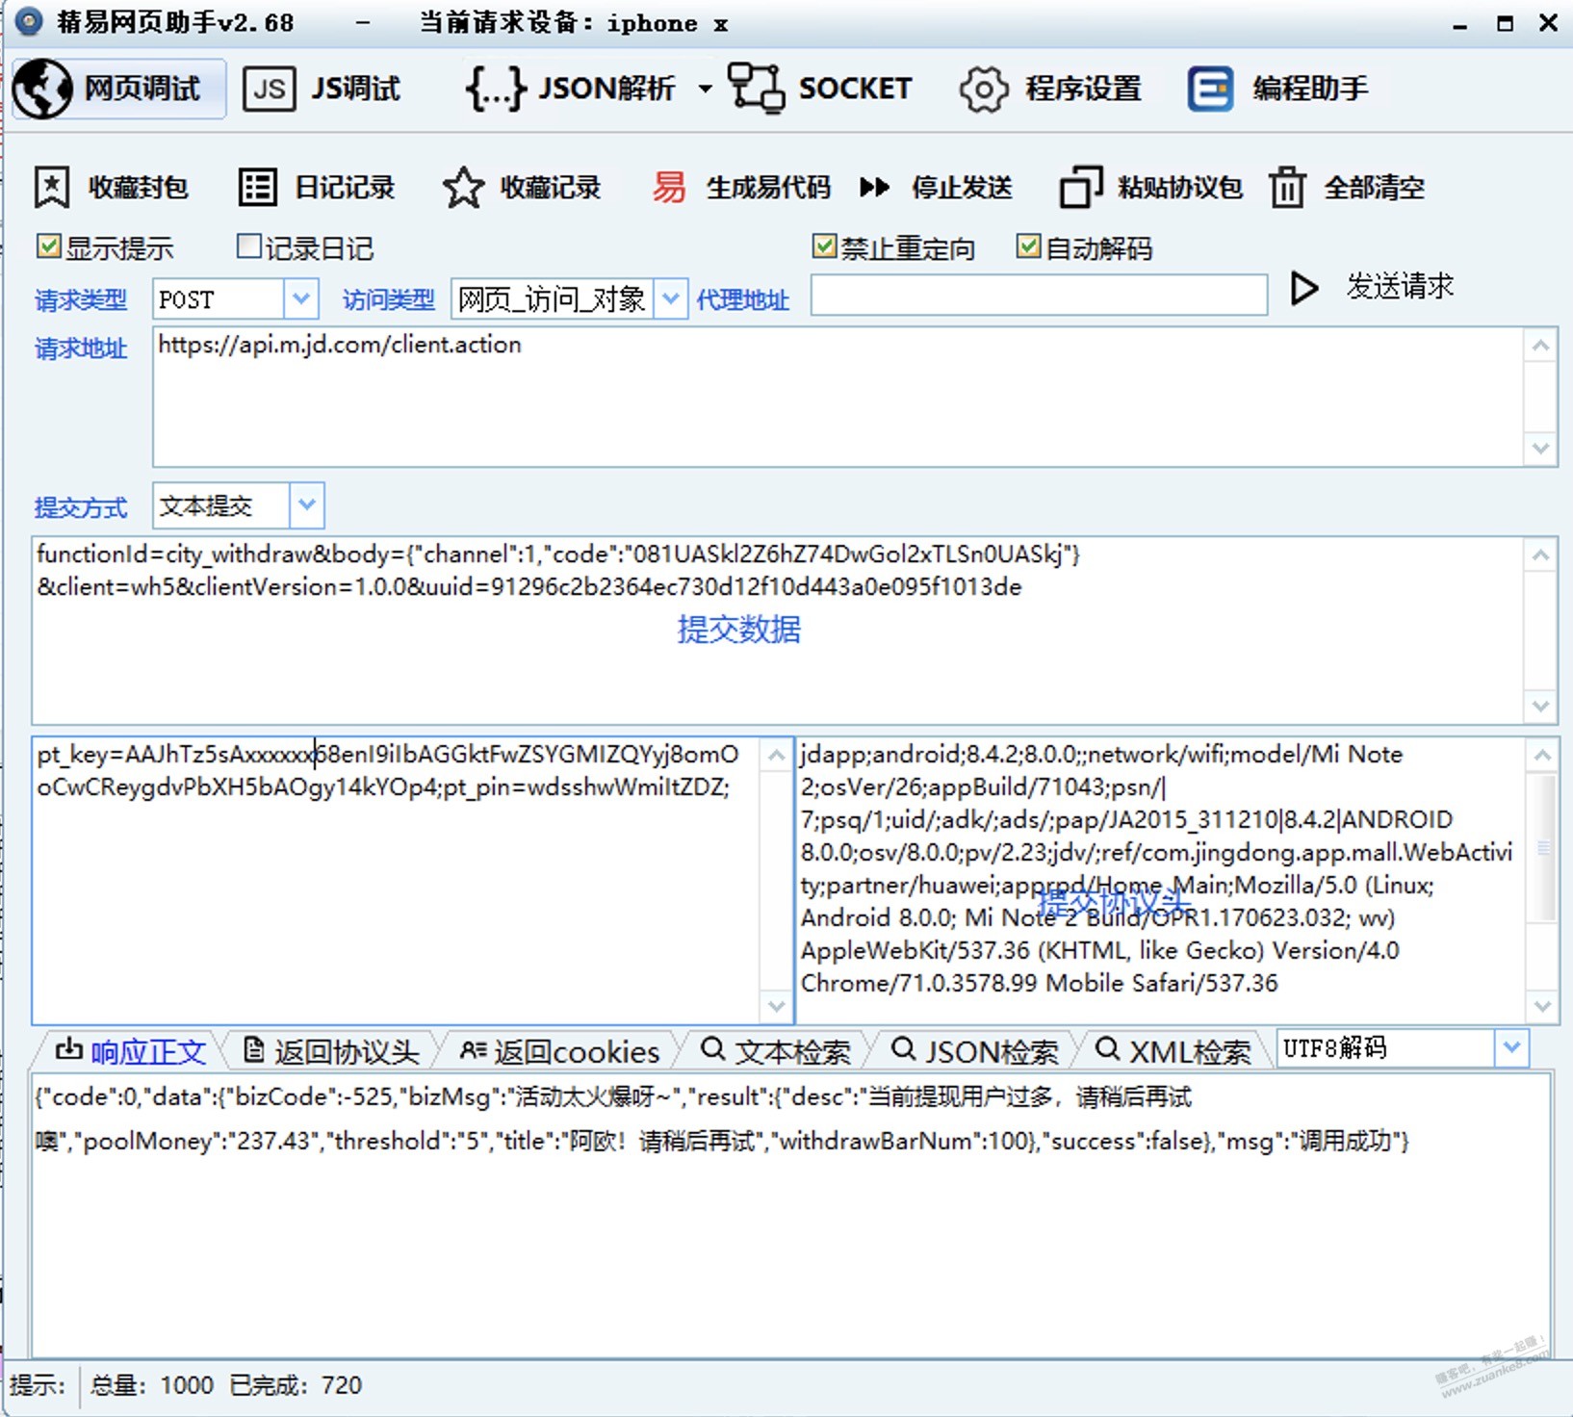Open the 提交方式 文本提交 dropdown

coord(306,504)
